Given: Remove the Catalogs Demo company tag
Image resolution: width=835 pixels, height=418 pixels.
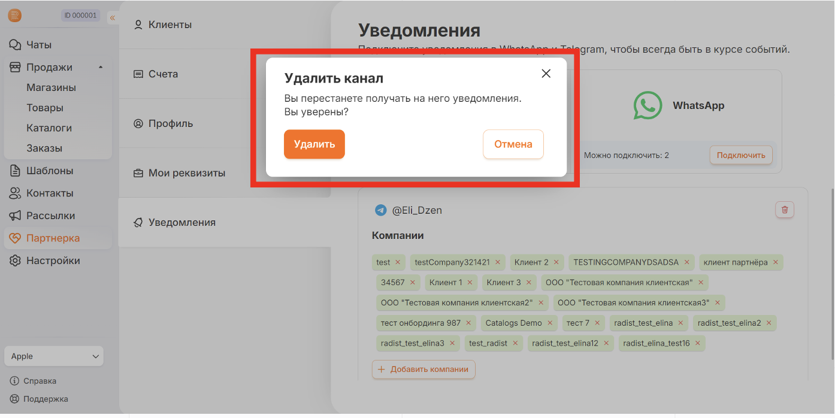Looking at the screenshot, I should click(549, 323).
